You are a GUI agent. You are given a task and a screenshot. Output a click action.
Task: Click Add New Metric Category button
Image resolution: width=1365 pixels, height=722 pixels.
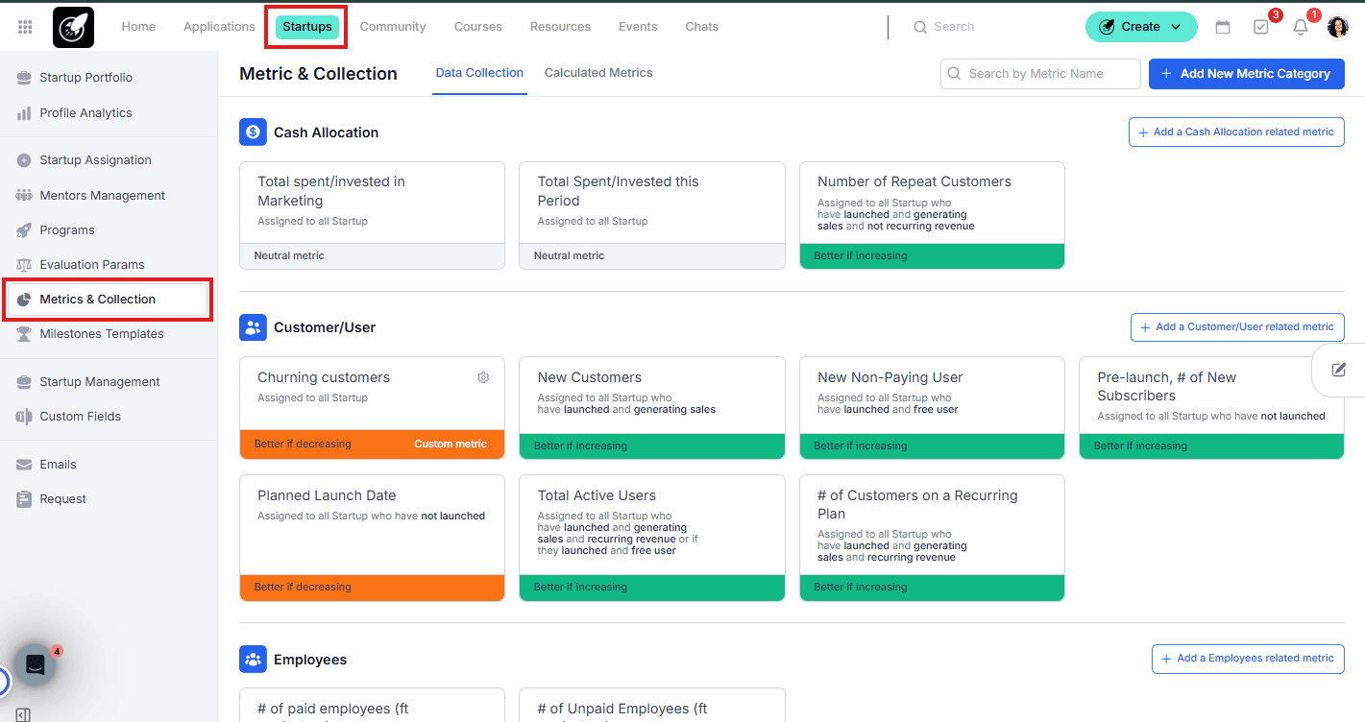(1246, 74)
